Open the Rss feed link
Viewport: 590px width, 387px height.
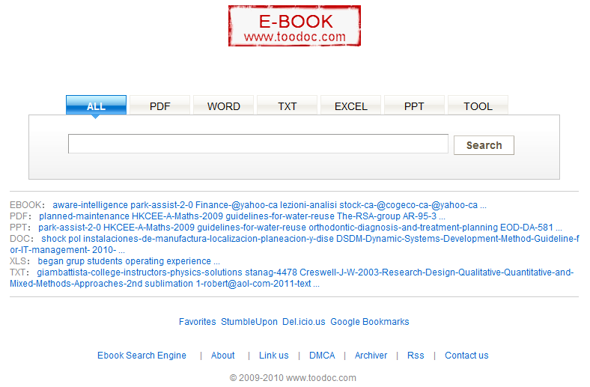pyautogui.click(x=416, y=356)
